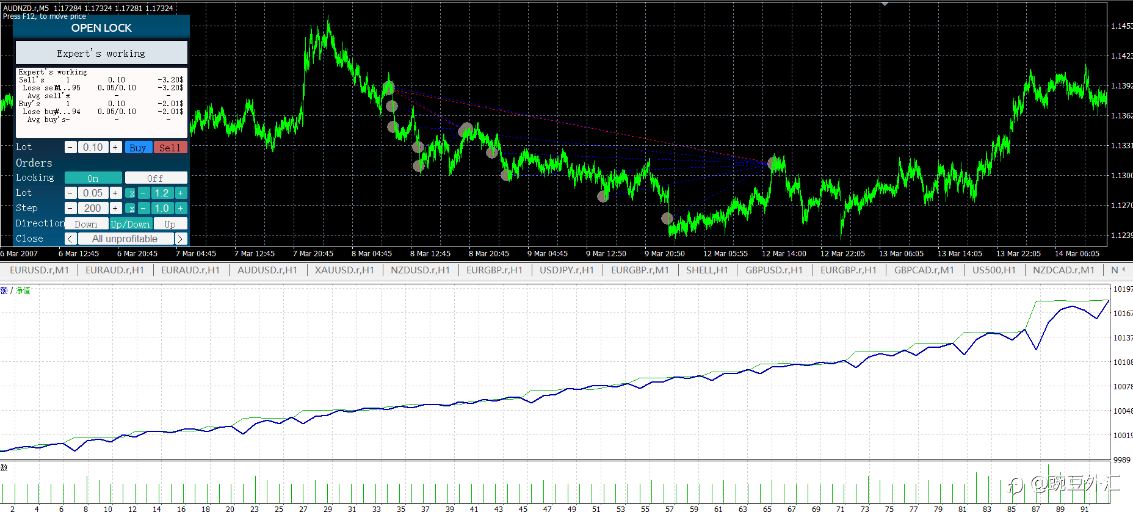Image resolution: width=1133 pixels, height=515 pixels.
Task: Switch to XAUUSD.r,H1 chart tab
Action: coord(344,270)
